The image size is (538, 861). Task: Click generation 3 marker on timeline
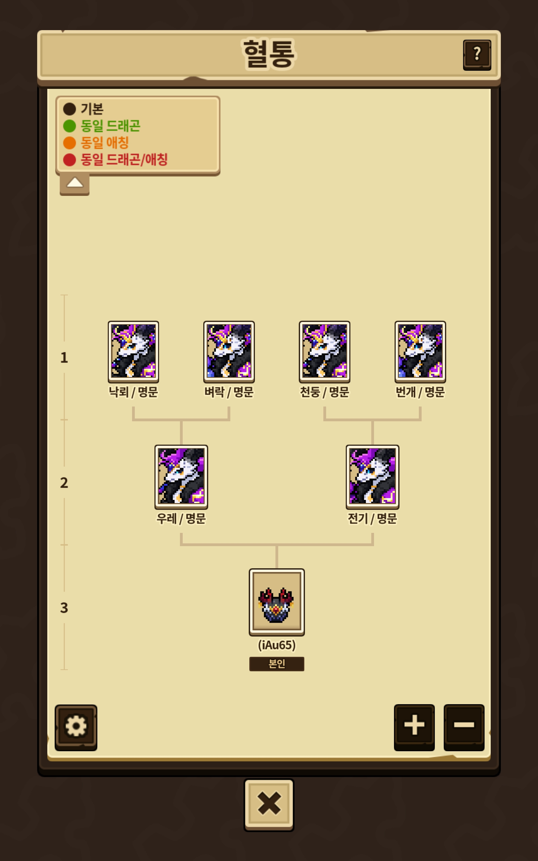[64, 608]
